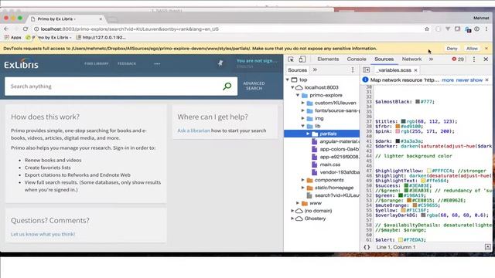Toggle the navigator sidebar visibility icon
The image size is (495, 278).
click(366, 70)
